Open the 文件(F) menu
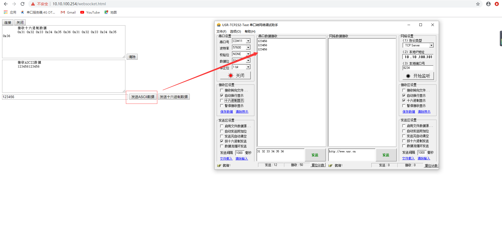Viewport: 502px width, 246px height. 221,32
